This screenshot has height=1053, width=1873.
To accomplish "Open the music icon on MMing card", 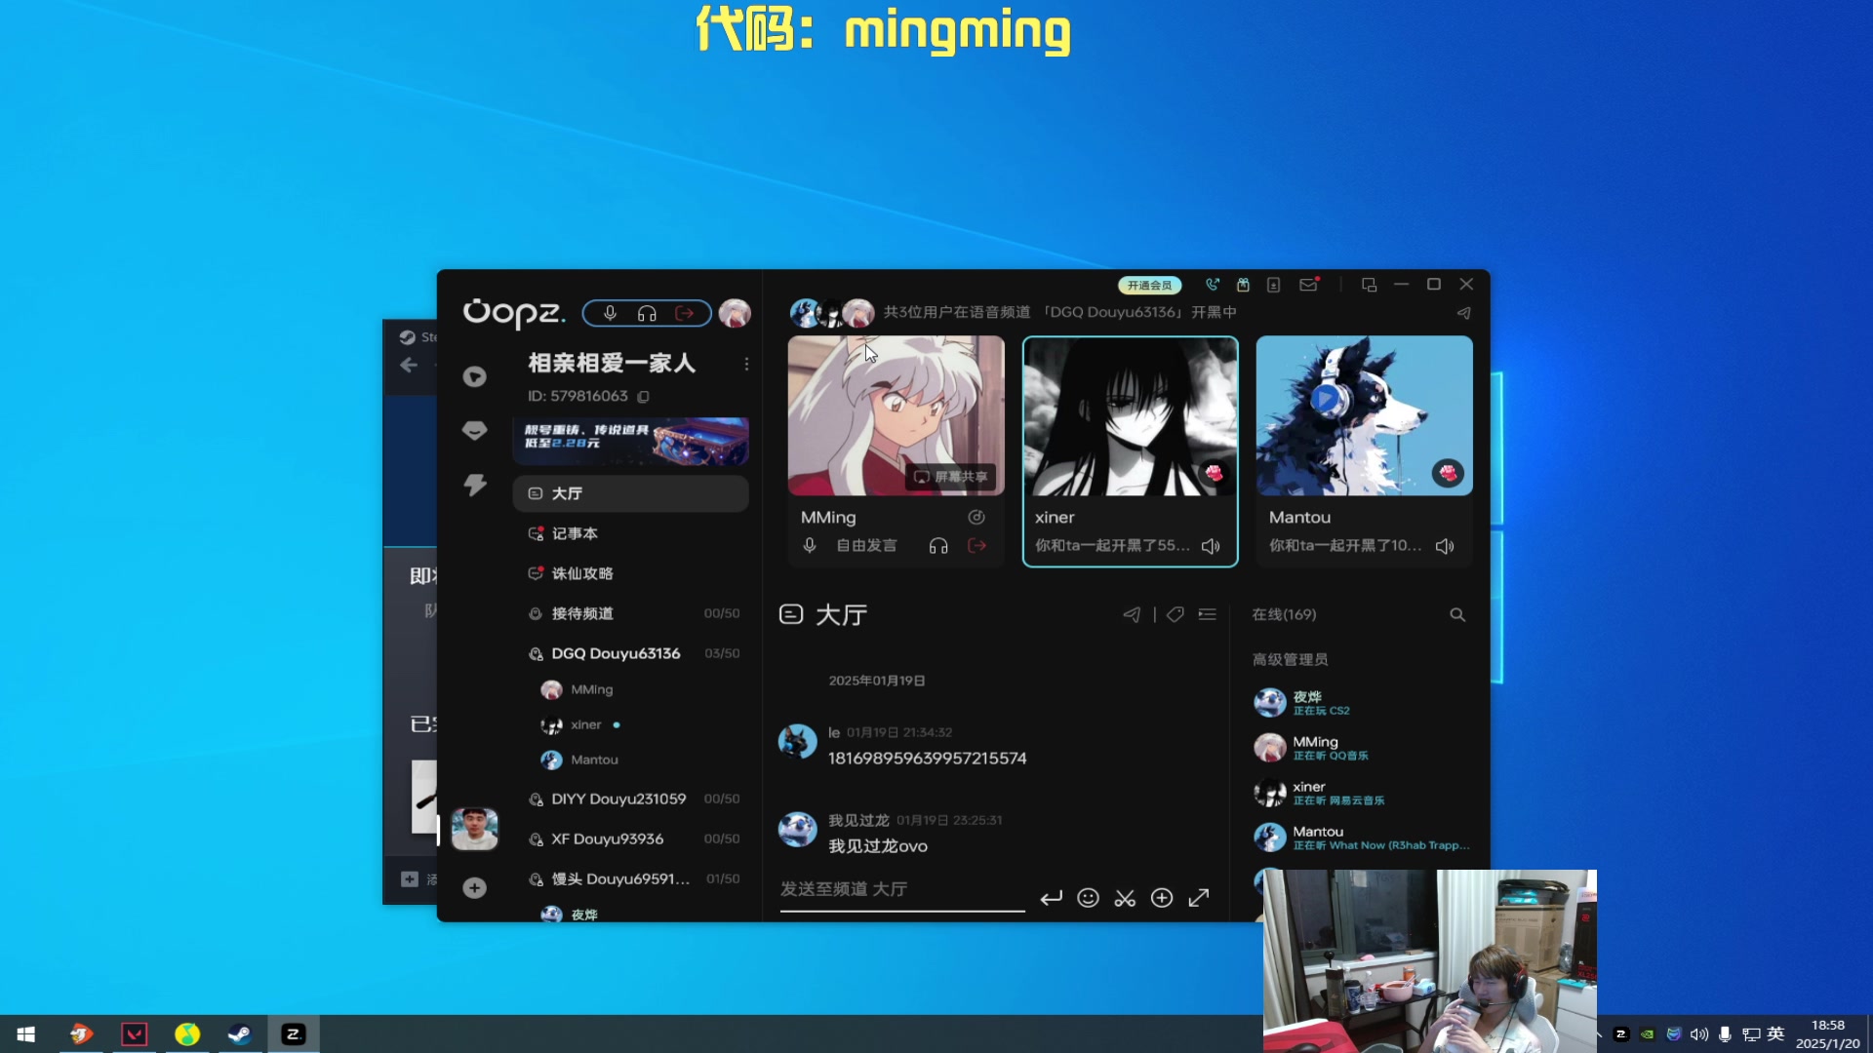I will coord(976,518).
